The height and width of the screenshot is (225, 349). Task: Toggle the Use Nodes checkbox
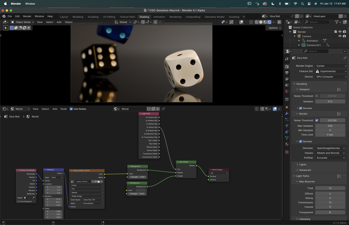coord(71,109)
